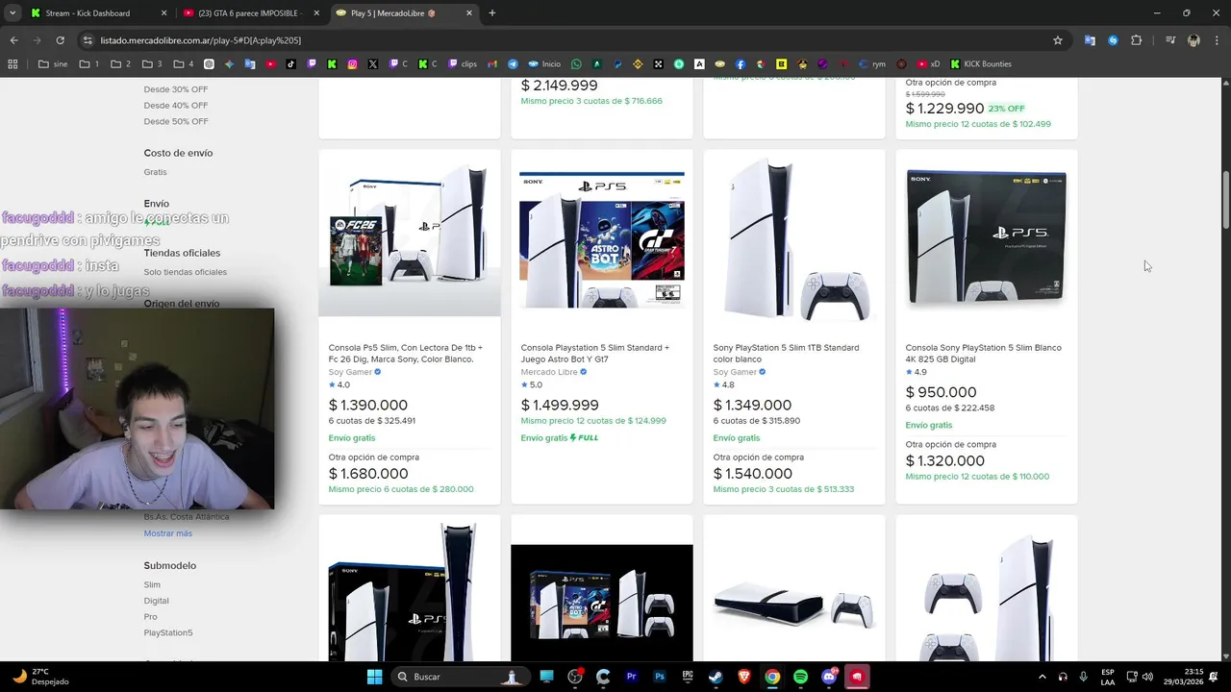
Task: Click the $ 1.320.000 other purchase option
Action: [x=945, y=461]
